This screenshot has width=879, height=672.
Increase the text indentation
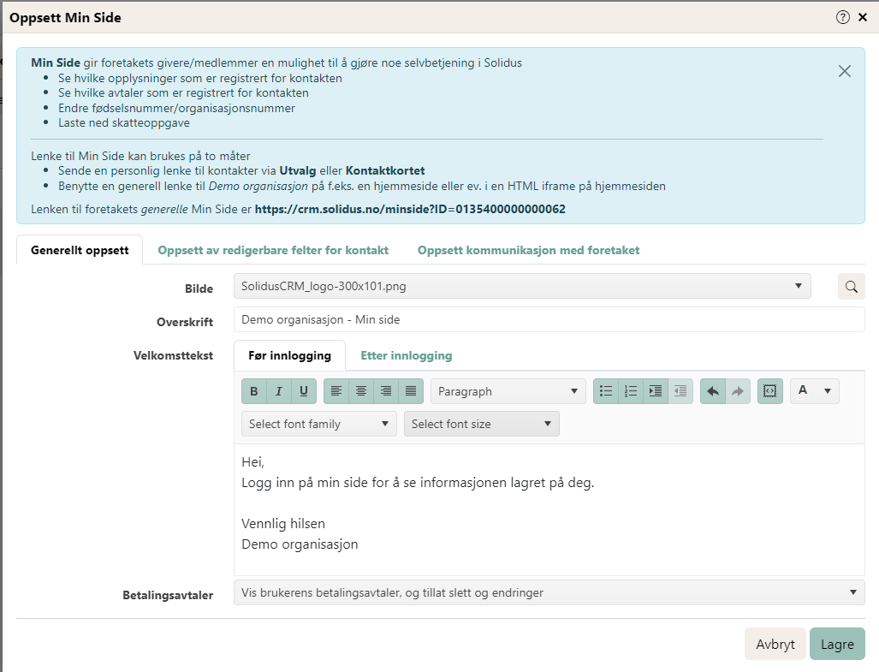pos(656,391)
